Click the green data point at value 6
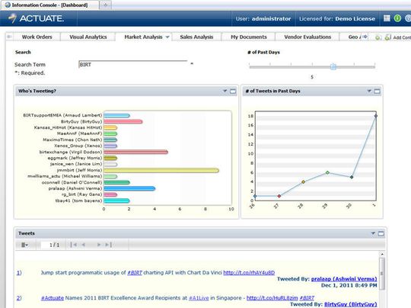Screen dimensions: 411x308 click(x=327, y=172)
